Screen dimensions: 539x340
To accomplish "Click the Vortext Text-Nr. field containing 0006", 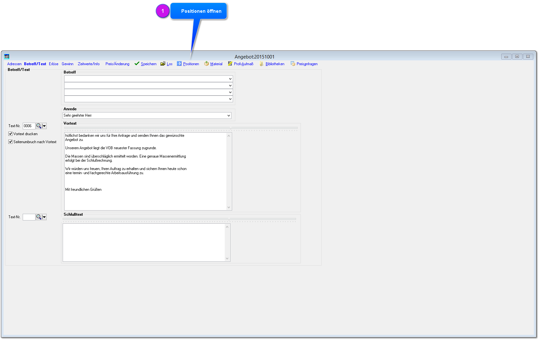I will coord(29,126).
